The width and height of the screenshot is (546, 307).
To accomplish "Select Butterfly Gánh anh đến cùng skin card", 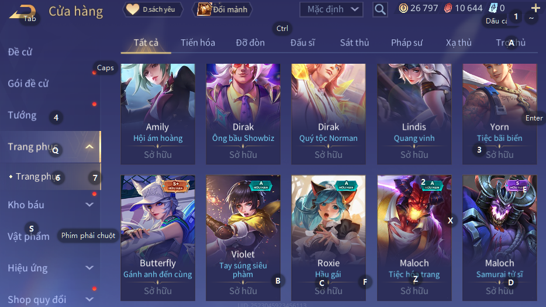I will pyautogui.click(x=158, y=237).
